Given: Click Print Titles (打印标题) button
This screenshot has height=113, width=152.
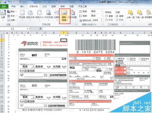Looking at the screenshot, I should point(73,15).
